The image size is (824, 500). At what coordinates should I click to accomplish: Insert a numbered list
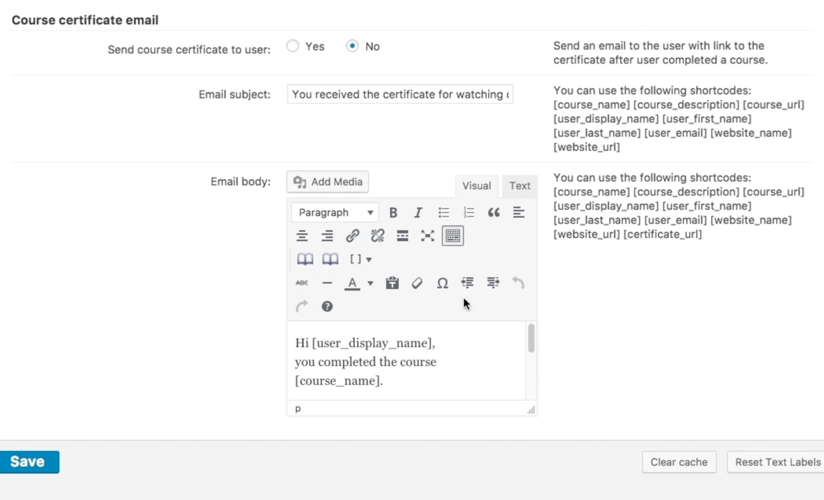[469, 212]
